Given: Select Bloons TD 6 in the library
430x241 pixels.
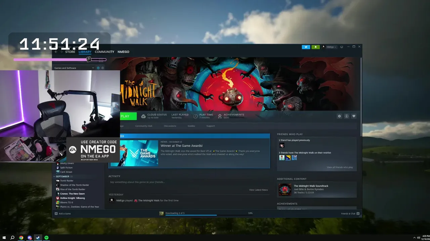Looking at the screenshot, I should (67, 203).
